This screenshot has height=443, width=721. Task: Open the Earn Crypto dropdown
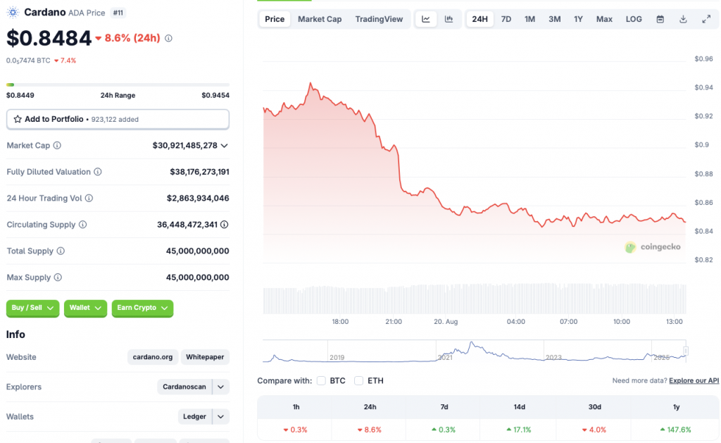[x=142, y=308]
